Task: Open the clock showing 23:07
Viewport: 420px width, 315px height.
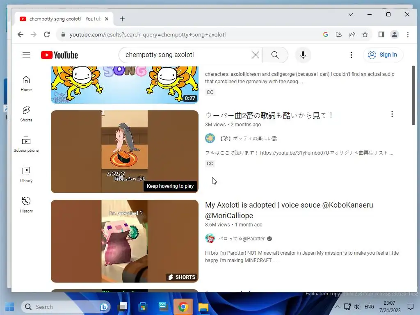Action: pyautogui.click(x=390, y=307)
